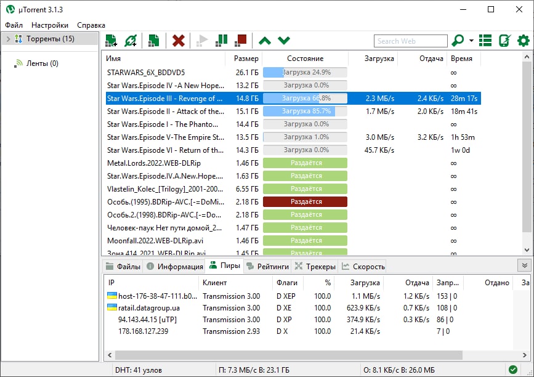Click the torrent list vertical scrollbar
This screenshot has height=377, width=534.
527,147
